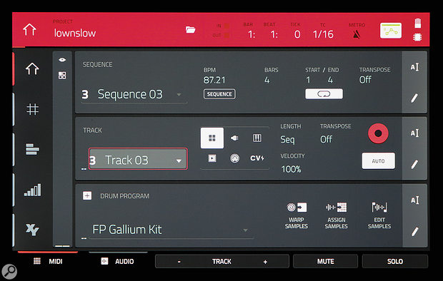This screenshot has width=443, height=281.
Task: Change the sequence Transpose Off value
Action: coord(365,80)
